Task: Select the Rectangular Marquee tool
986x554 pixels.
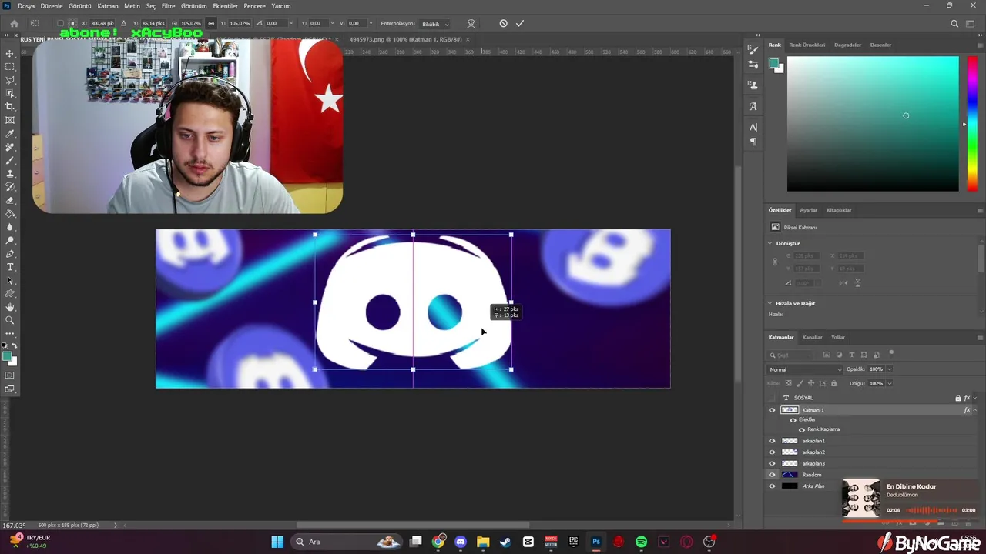Action: [10, 66]
